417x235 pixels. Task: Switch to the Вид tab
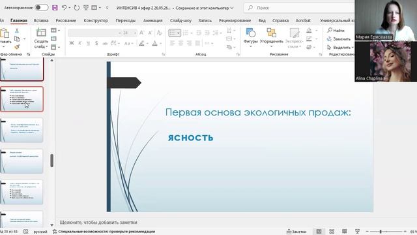(262, 20)
